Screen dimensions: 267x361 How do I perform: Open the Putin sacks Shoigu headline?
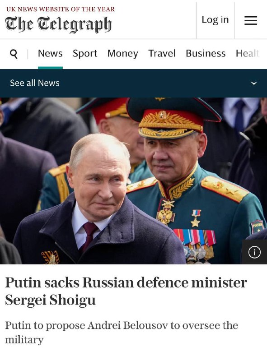[x=126, y=291]
